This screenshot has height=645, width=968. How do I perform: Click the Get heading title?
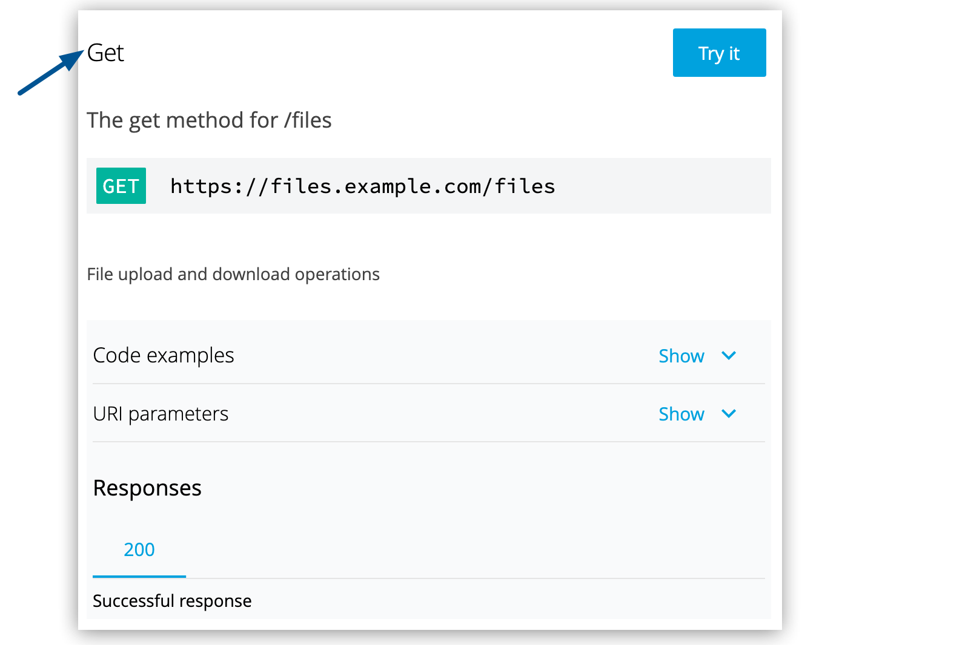coord(105,53)
